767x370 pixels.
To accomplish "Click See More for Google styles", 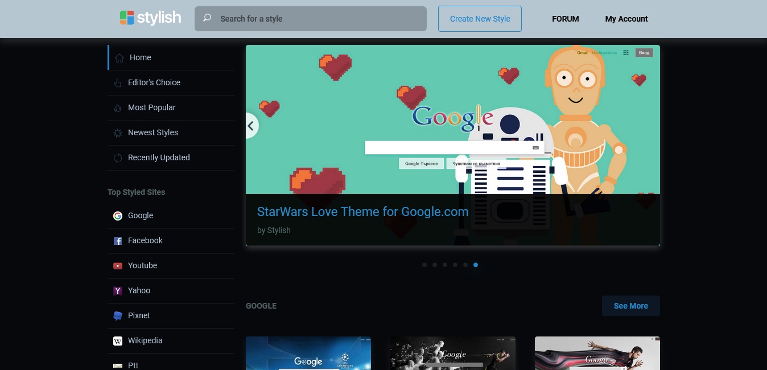I will 631,306.
